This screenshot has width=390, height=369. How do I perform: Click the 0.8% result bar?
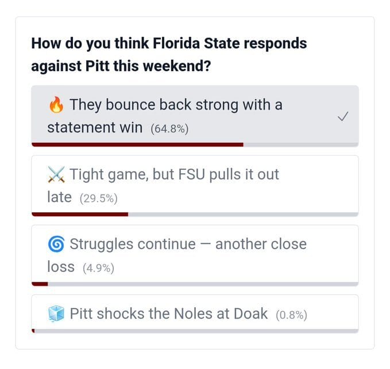pyautogui.click(x=33, y=331)
